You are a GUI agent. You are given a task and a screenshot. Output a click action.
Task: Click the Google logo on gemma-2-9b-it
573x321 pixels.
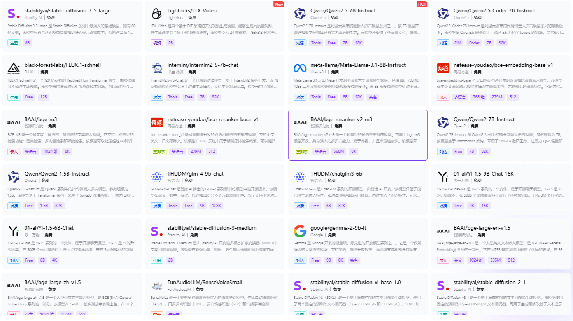point(300,231)
